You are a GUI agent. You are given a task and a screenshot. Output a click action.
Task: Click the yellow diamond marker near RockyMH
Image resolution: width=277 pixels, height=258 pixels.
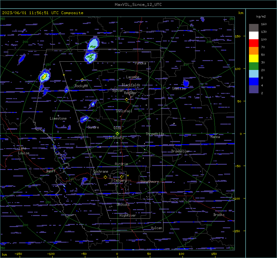pyautogui.click(x=82, y=80)
